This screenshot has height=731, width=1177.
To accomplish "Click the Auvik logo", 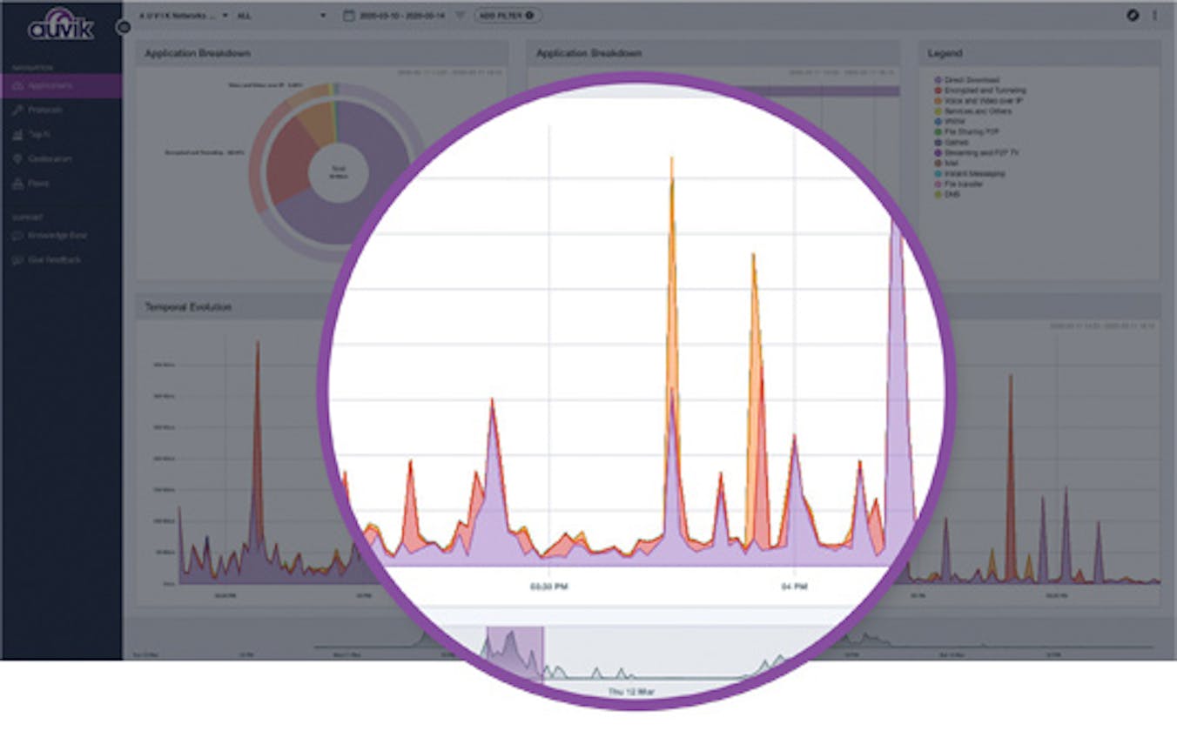I will (x=60, y=25).
